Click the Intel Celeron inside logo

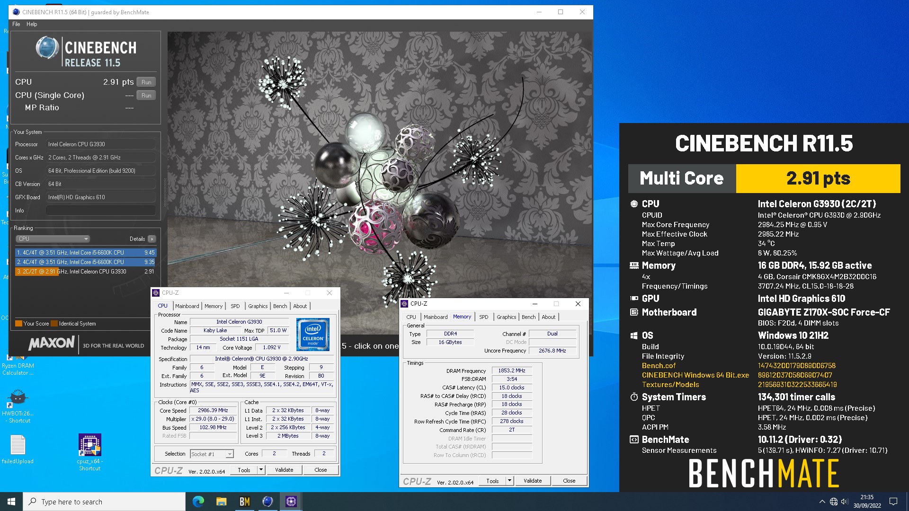click(313, 335)
